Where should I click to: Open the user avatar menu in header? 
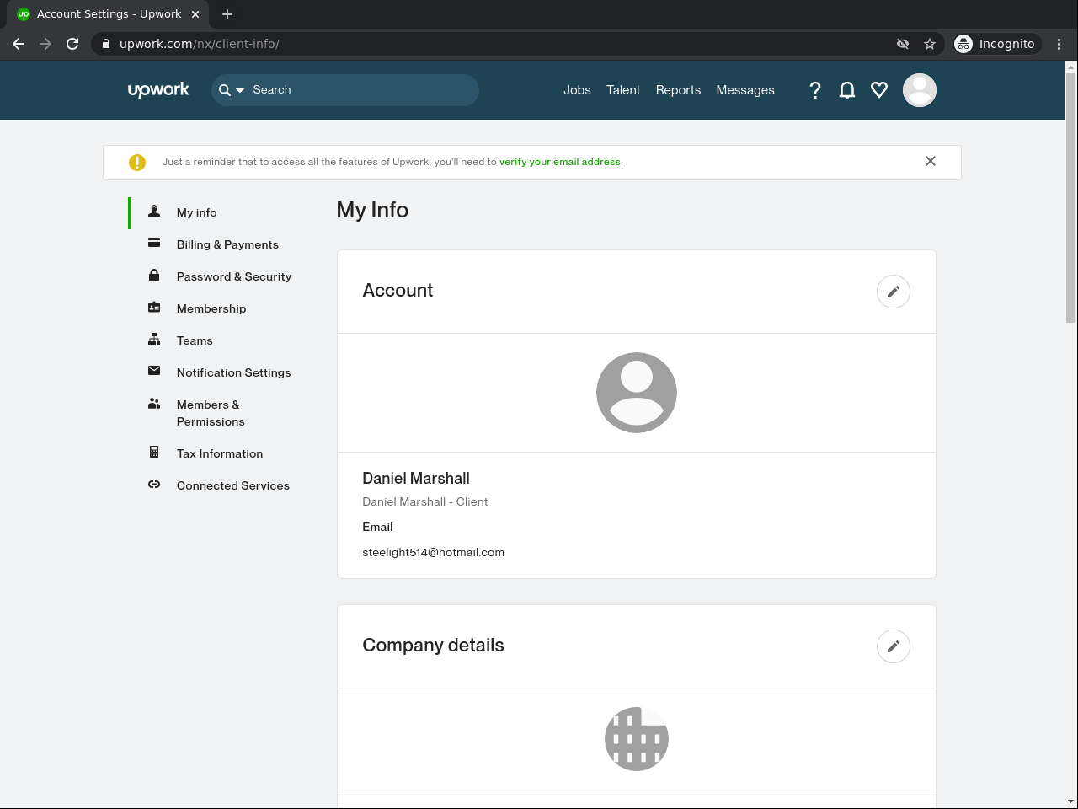point(920,90)
